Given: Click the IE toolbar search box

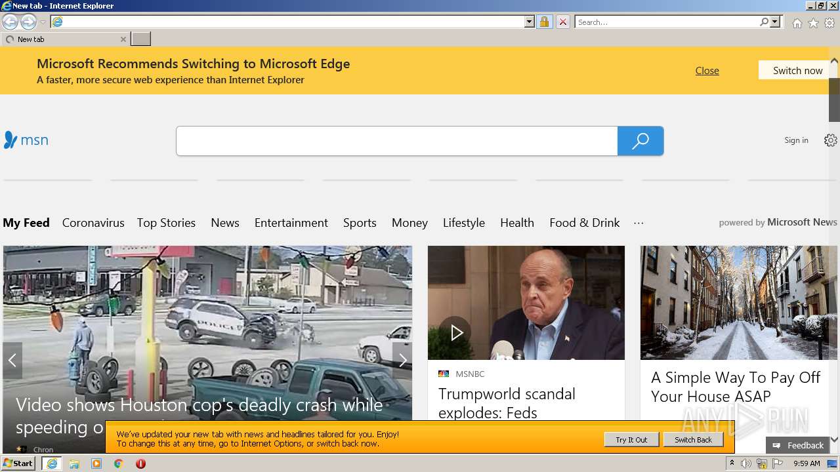Looking at the screenshot, I should click(x=666, y=22).
